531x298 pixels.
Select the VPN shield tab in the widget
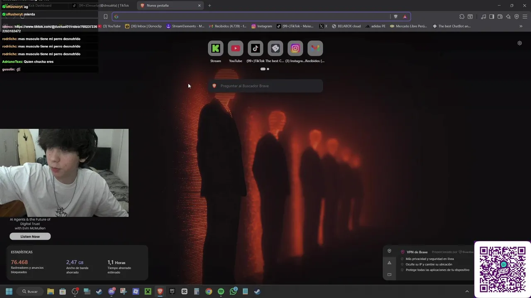click(389, 251)
